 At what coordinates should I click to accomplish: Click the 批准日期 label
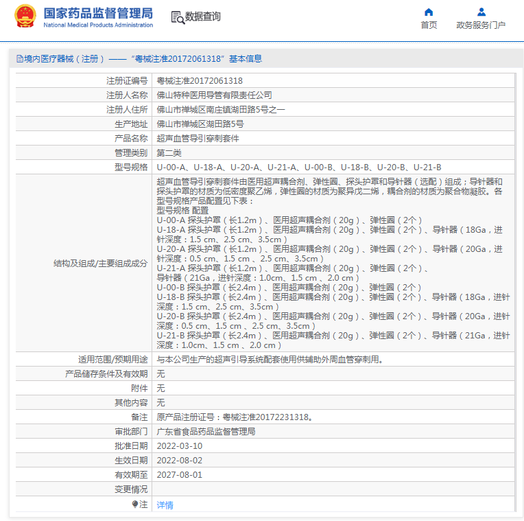pos(131,445)
